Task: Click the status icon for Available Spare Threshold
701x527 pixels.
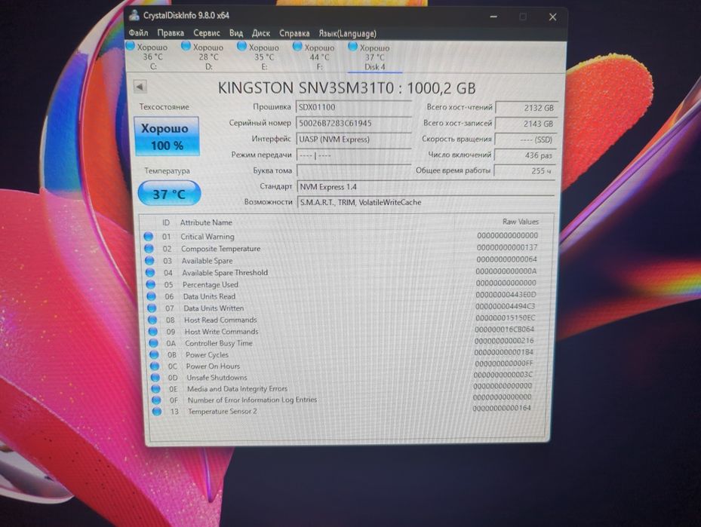Action: [x=150, y=272]
